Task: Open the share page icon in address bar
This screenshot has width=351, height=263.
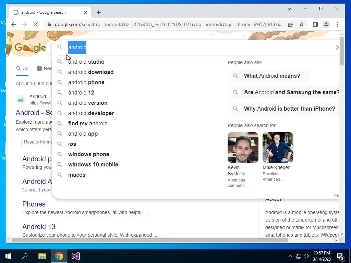Action: pyautogui.click(x=291, y=24)
